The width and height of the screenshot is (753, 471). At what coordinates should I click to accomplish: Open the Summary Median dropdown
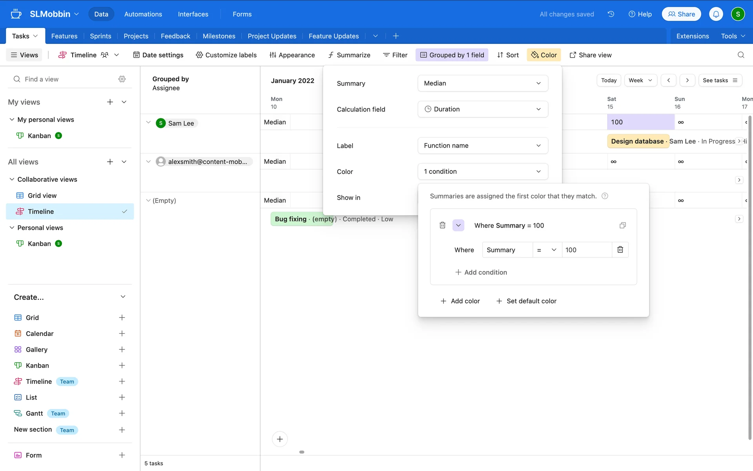[x=482, y=83]
